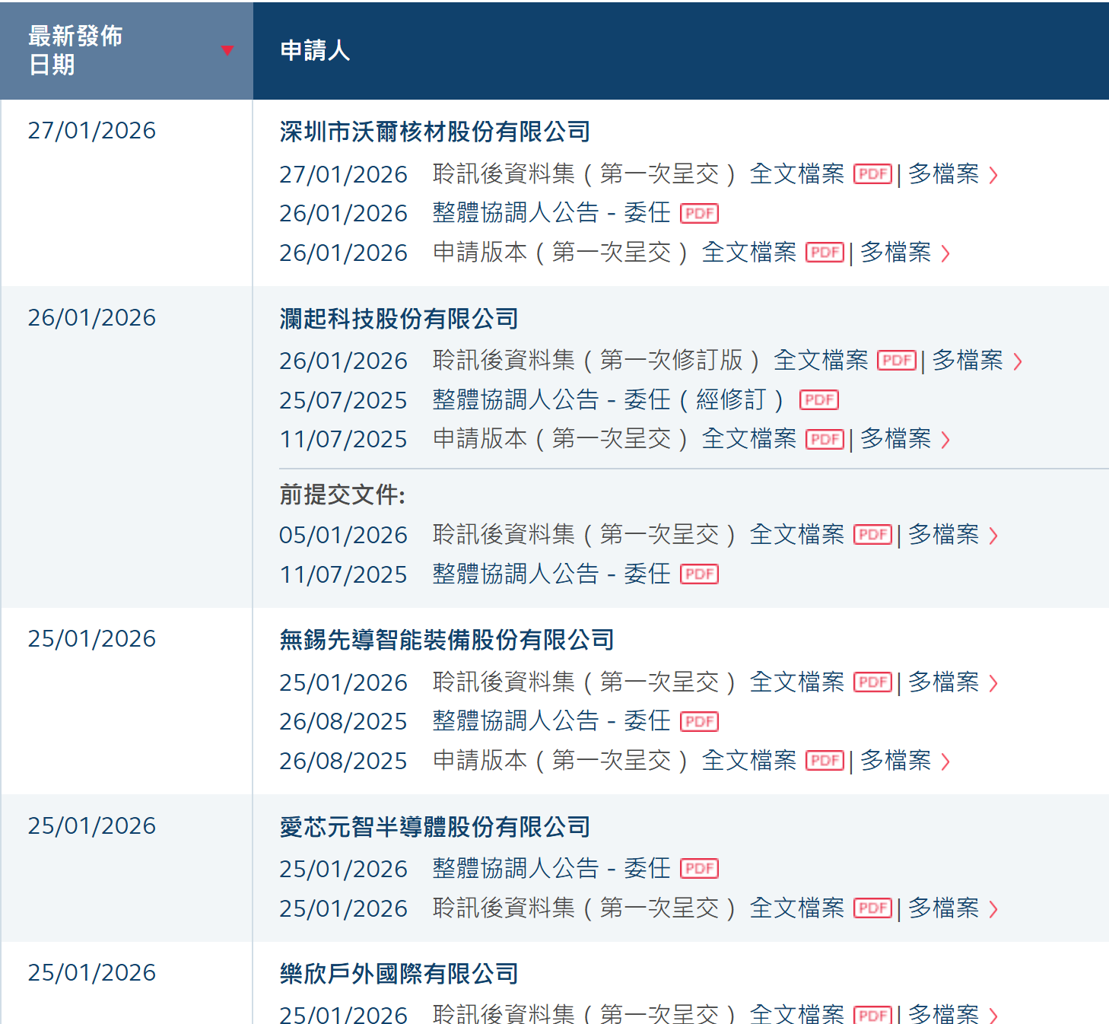Image resolution: width=1109 pixels, height=1024 pixels.
Task: Open PDF icon for 愛芯元智 25/01/2026 聆訊後資料集
Action: (872, 908)
